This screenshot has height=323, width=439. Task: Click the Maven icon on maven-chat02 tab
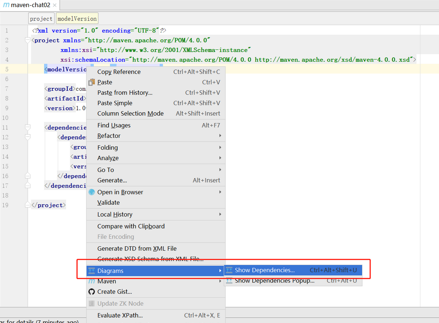click(6, 5)
